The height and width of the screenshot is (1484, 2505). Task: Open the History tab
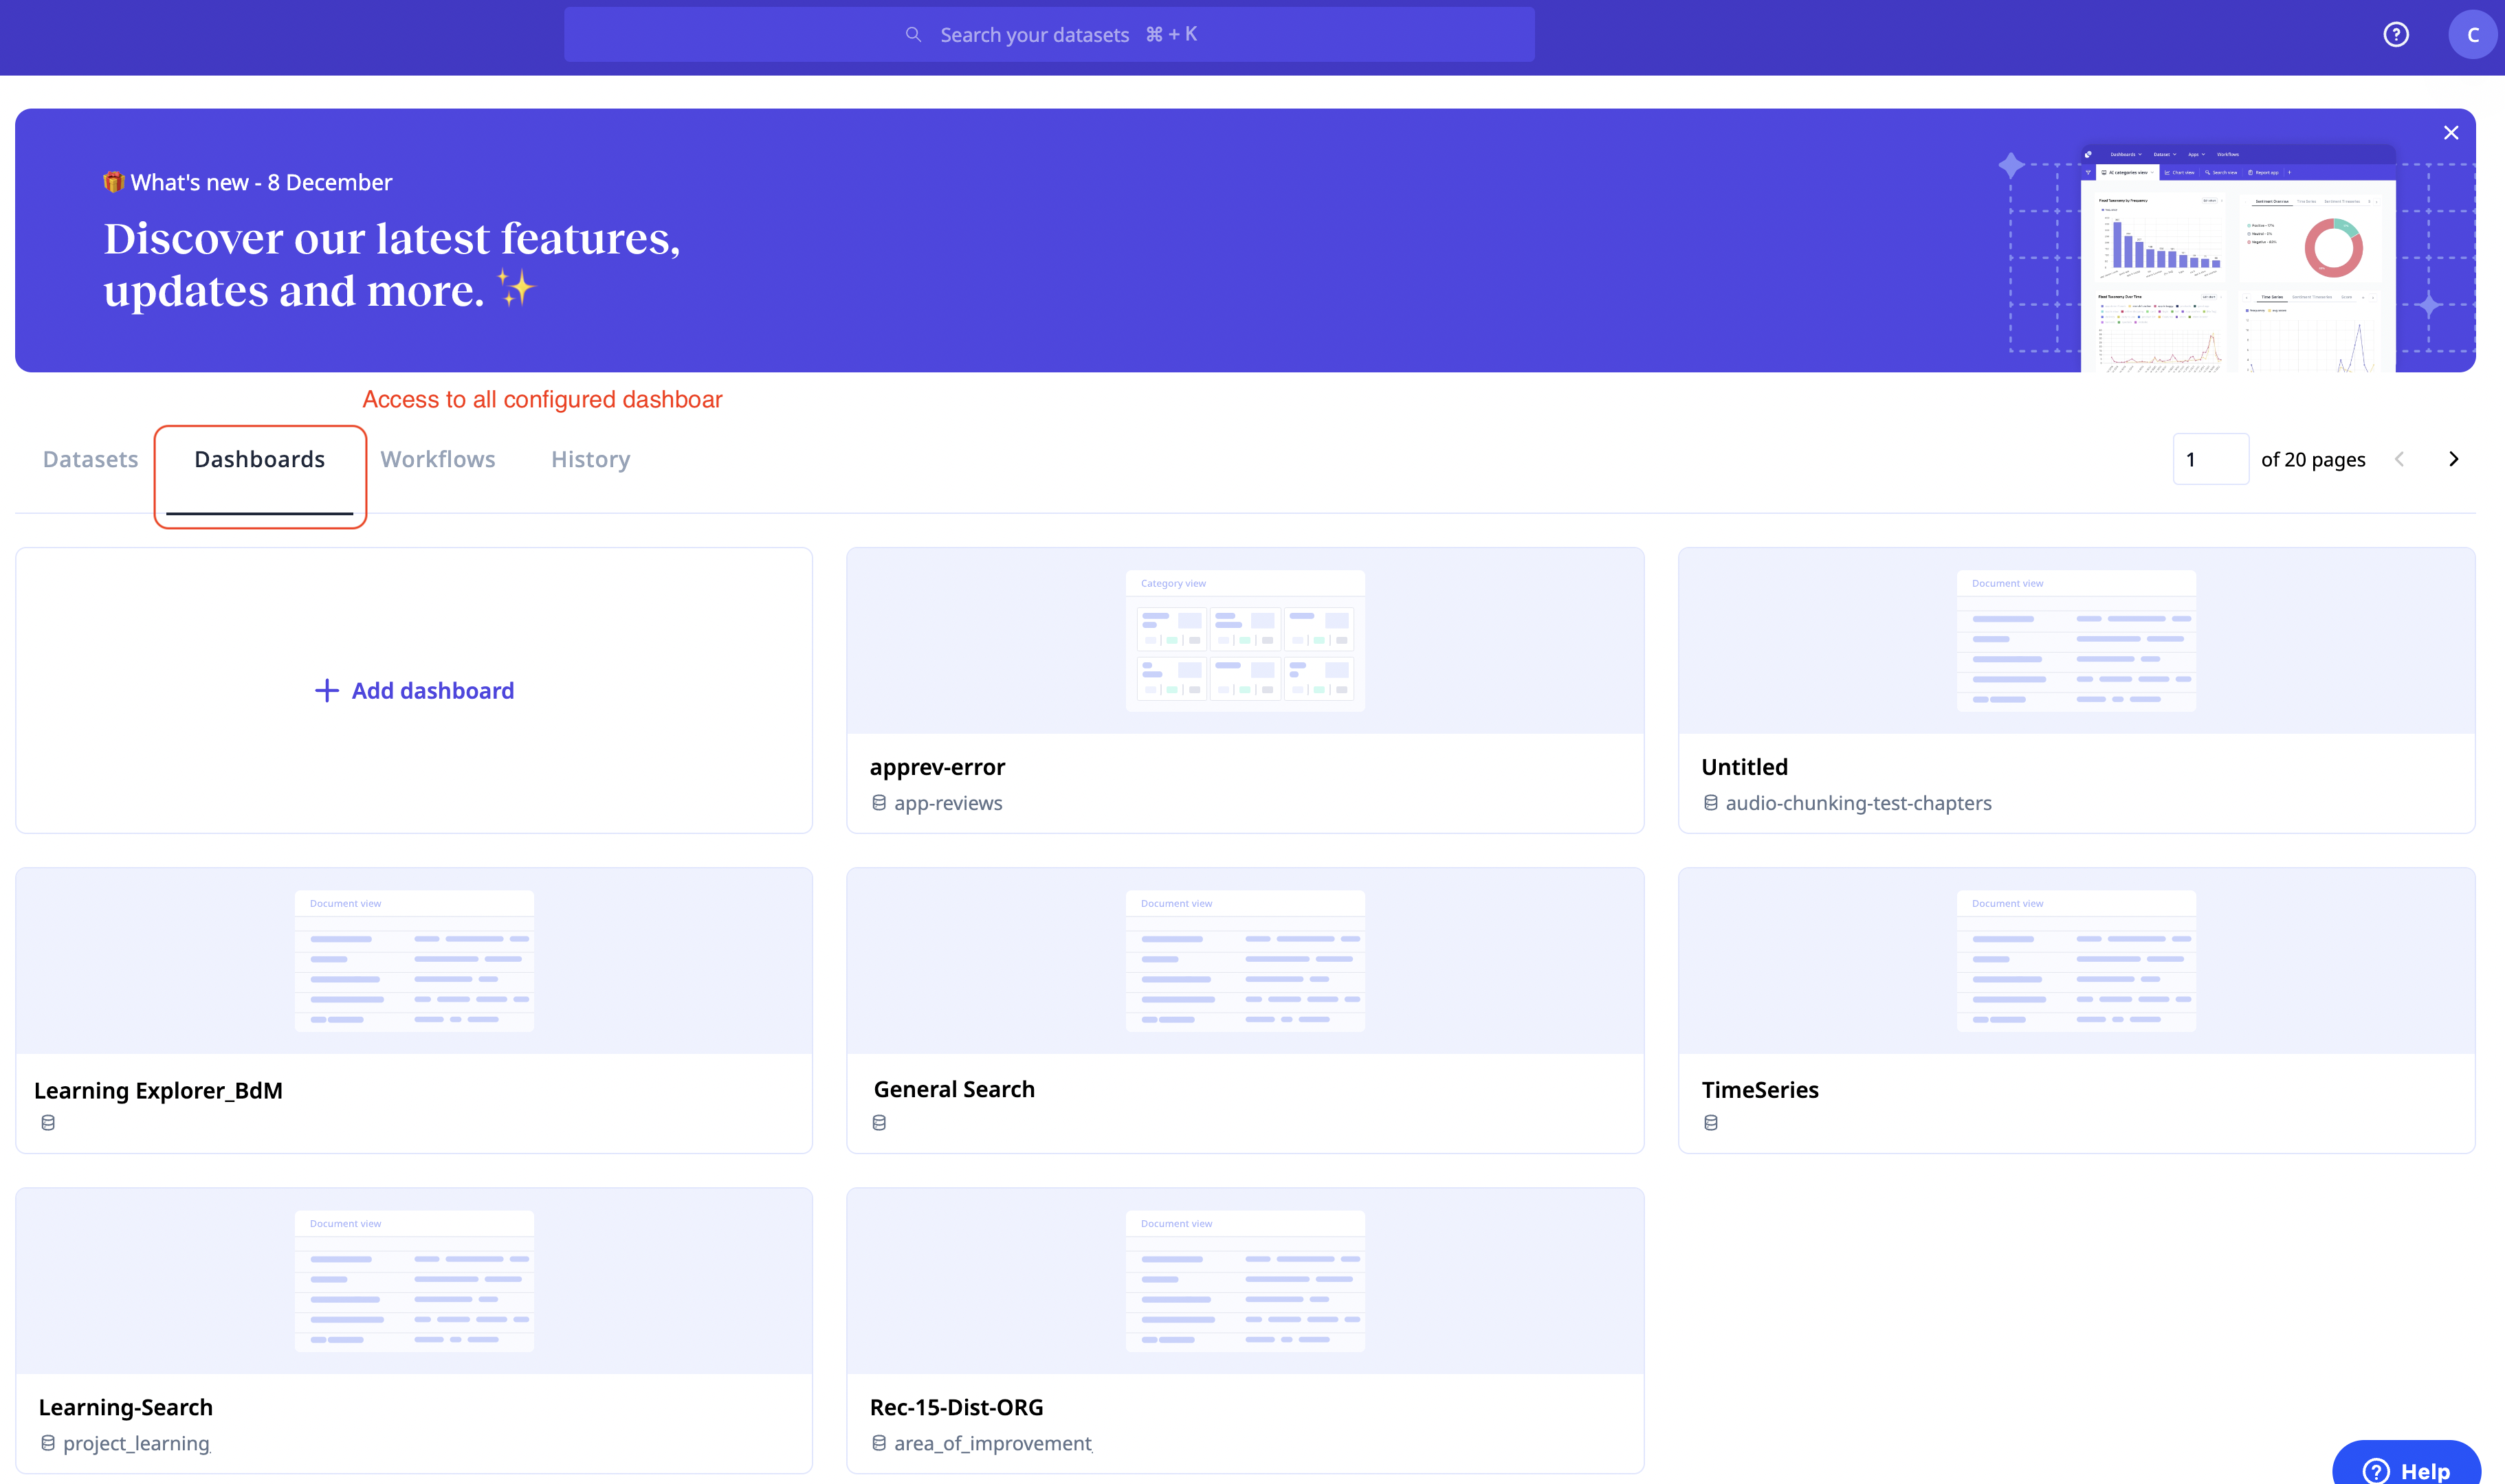pyautogui.click(x=591, y=459)
